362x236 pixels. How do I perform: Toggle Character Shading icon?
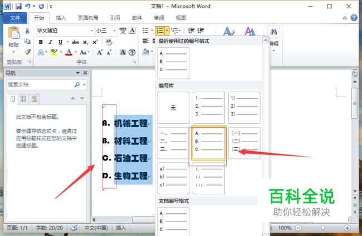[x=123, y=52]
